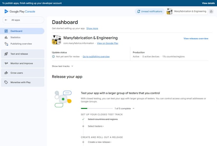This screenshot has height=146, width=217.
Task: Return to All apps
Action: point(23,20)
